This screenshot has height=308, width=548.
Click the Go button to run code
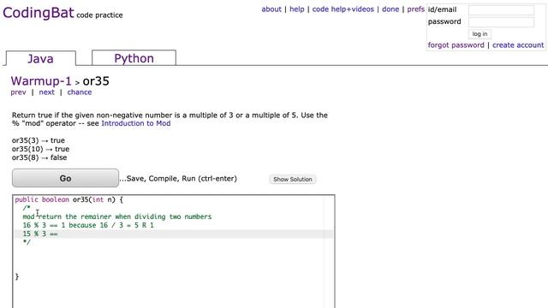click(x=65, y=178)
